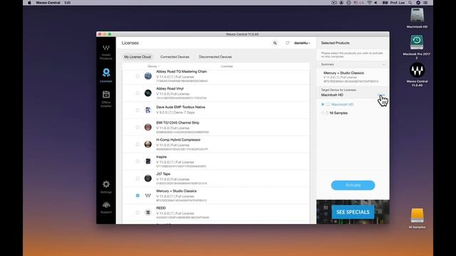456x256 pixels.
Task: Click the Licenses column header
Action: pyautogui.click(x=227, y=66)
